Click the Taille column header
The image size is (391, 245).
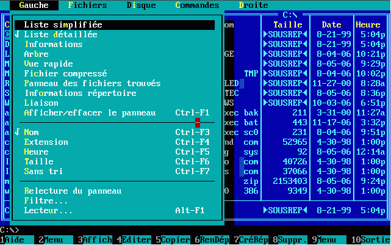(288, 24)
